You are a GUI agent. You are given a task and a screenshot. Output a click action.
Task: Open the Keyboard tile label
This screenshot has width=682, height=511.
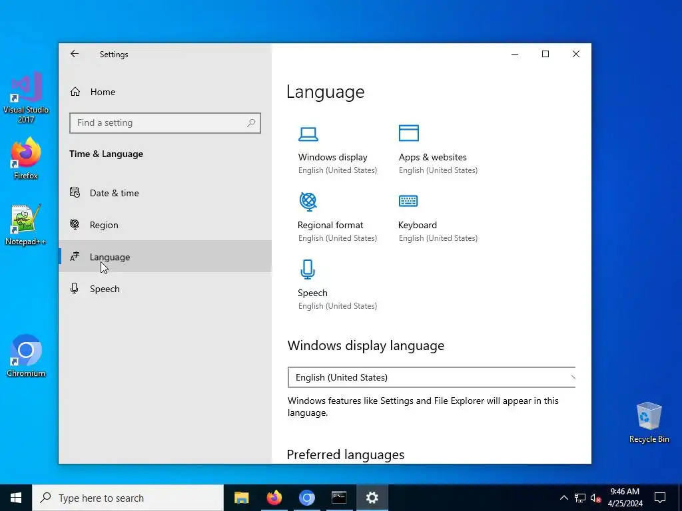[418, 225]
